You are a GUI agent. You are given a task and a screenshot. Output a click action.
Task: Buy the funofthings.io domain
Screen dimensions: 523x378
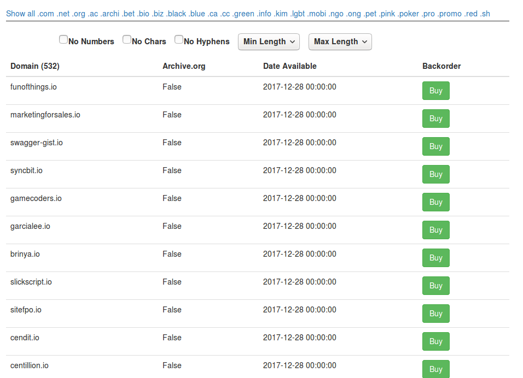pos(435,91)
